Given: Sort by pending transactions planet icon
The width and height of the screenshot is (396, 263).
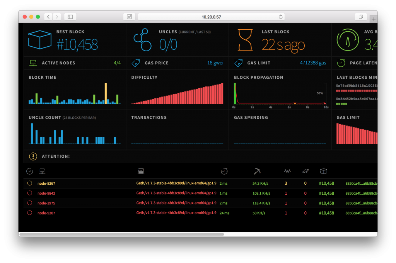Looking at the screenshot, I should pos(306,171).
